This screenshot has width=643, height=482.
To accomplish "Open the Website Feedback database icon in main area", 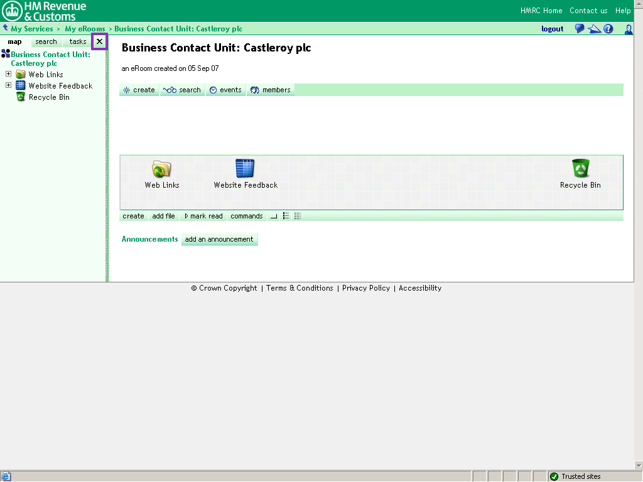I will pos(245,169).
